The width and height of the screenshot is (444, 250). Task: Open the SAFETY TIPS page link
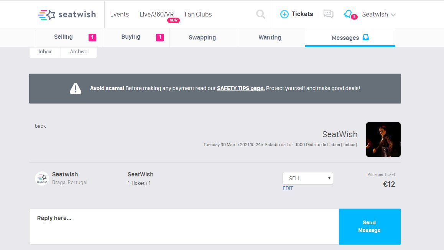pyautogui.click(x=241, y=88)
